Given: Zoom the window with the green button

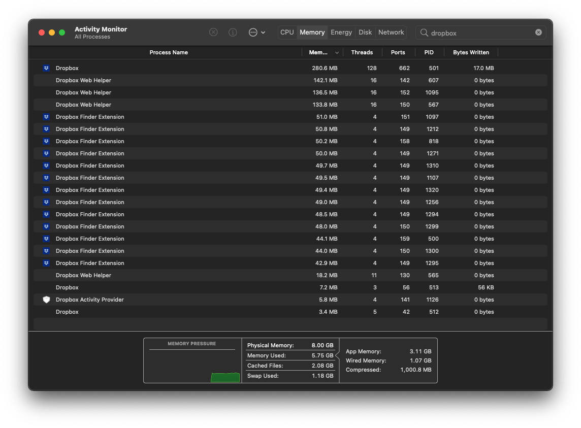Looking at the screenshot, I should point(62,32).
